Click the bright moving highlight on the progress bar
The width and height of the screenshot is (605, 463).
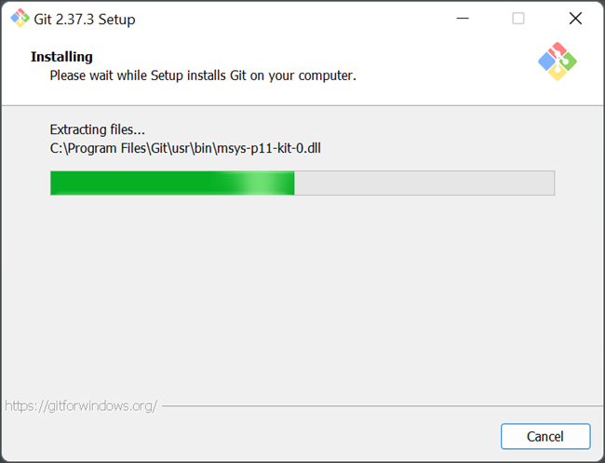click(x=265, y=183)
